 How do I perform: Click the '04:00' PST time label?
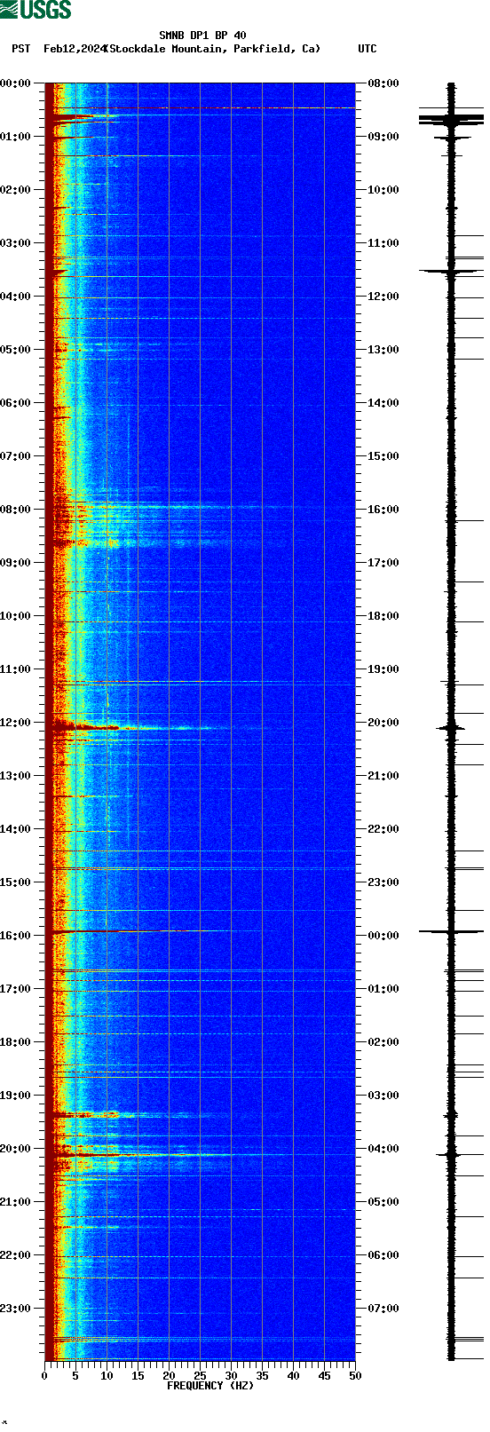click(x=16, y=297)
